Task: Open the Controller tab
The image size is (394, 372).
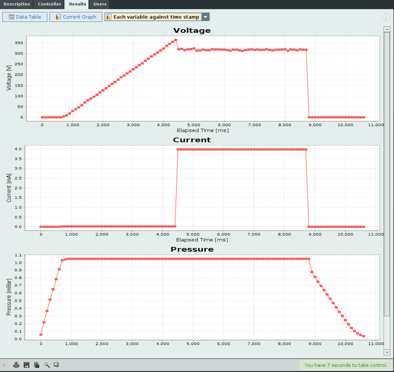Action: coord(49,4)
